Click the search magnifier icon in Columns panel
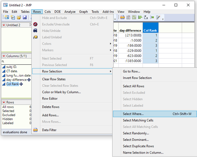 tap(3, 61)
